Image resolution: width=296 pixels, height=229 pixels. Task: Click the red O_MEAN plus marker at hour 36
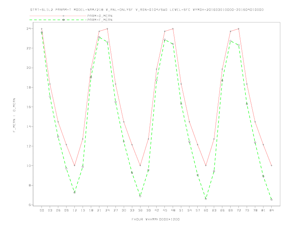(140, 165)
